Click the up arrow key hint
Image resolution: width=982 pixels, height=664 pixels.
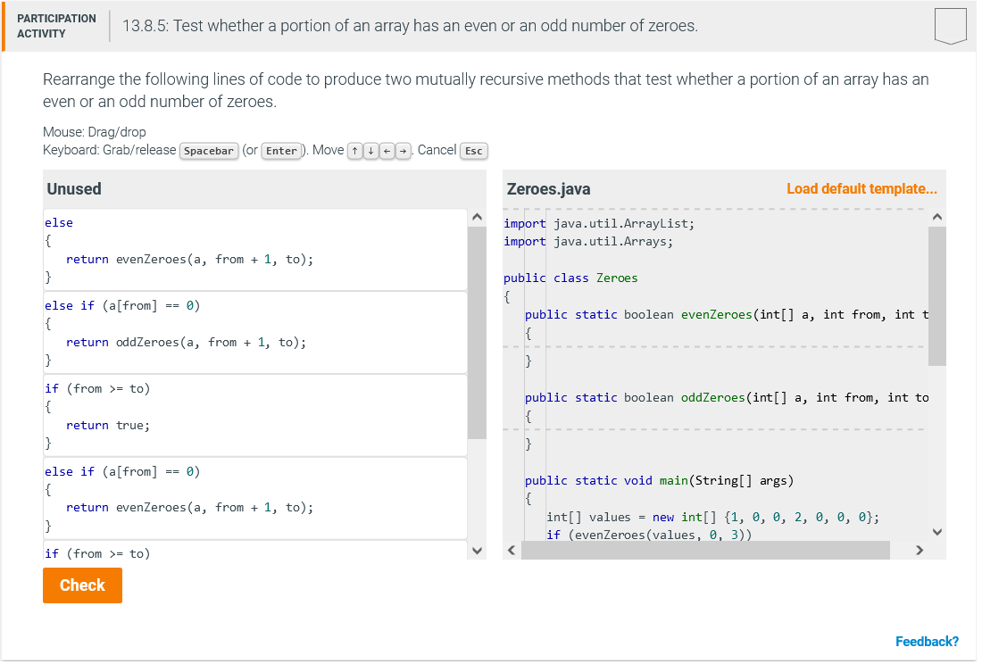pyautogui.click(x=356, y=152)
